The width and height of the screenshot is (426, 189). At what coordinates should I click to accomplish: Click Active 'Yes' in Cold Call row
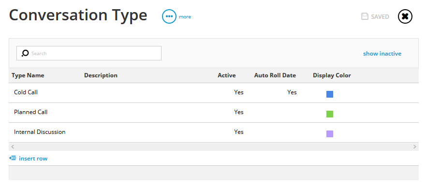tap(239, 92)
